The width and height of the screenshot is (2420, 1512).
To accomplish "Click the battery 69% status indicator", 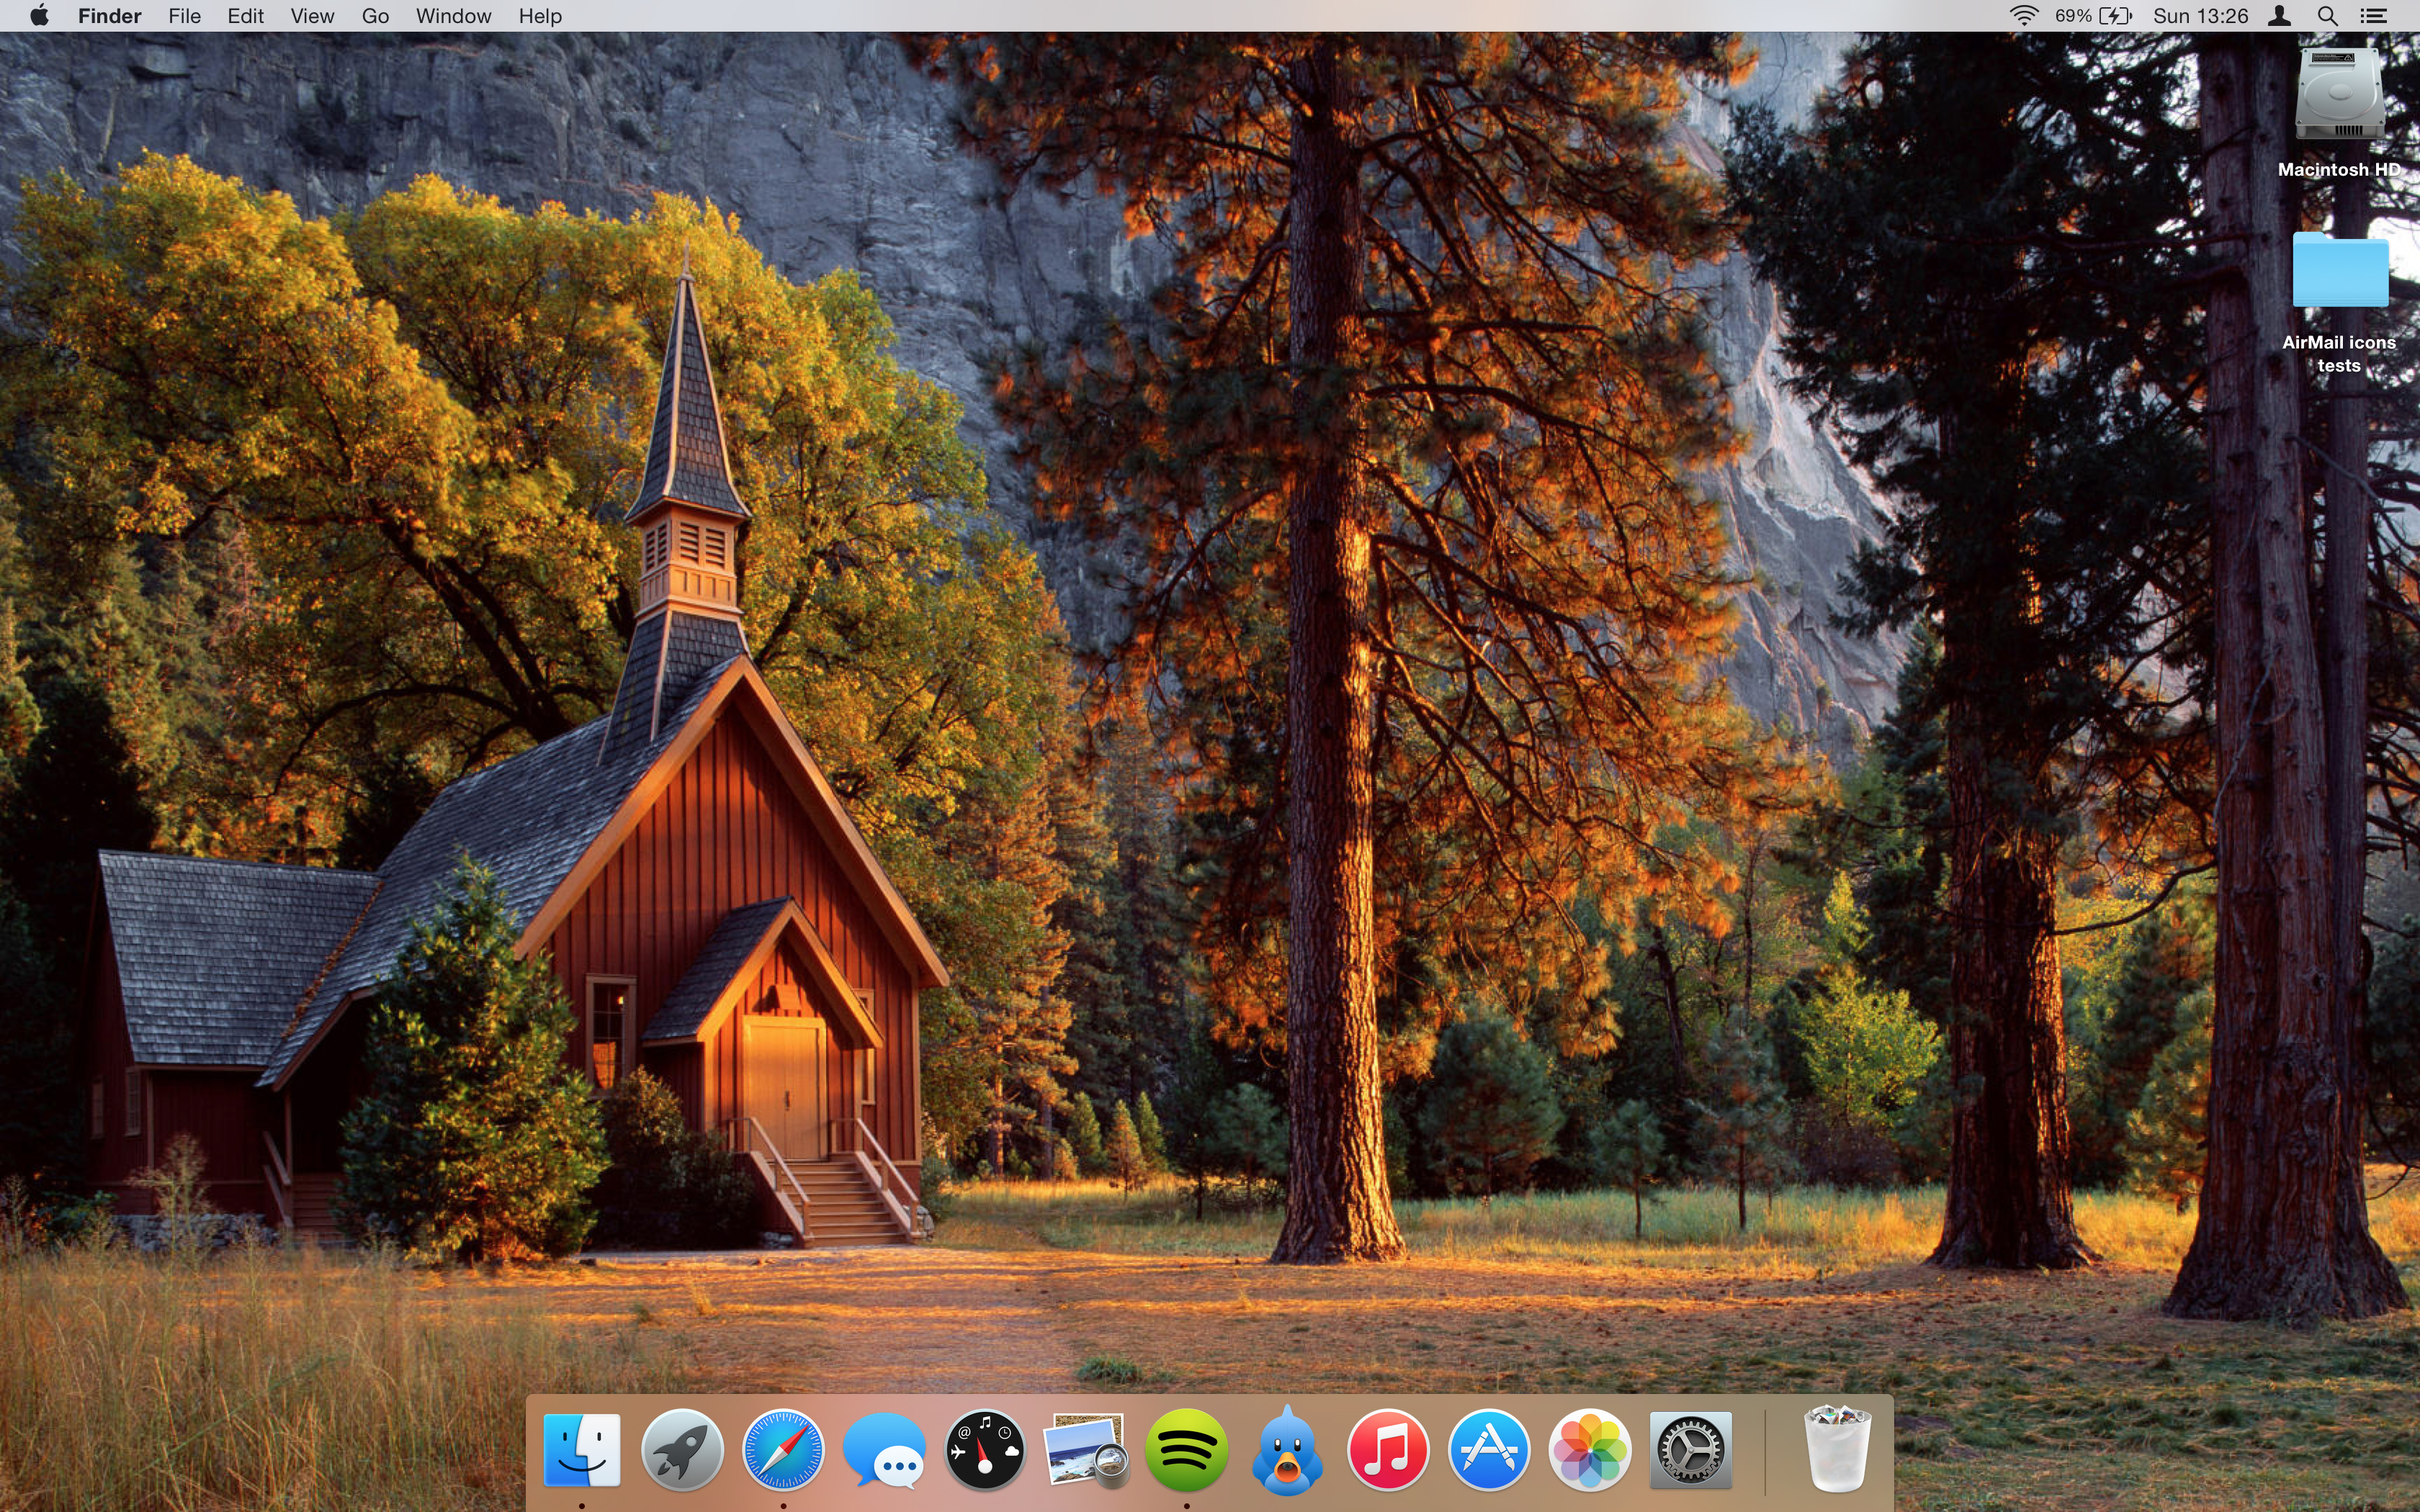I will click(2093, 16).
